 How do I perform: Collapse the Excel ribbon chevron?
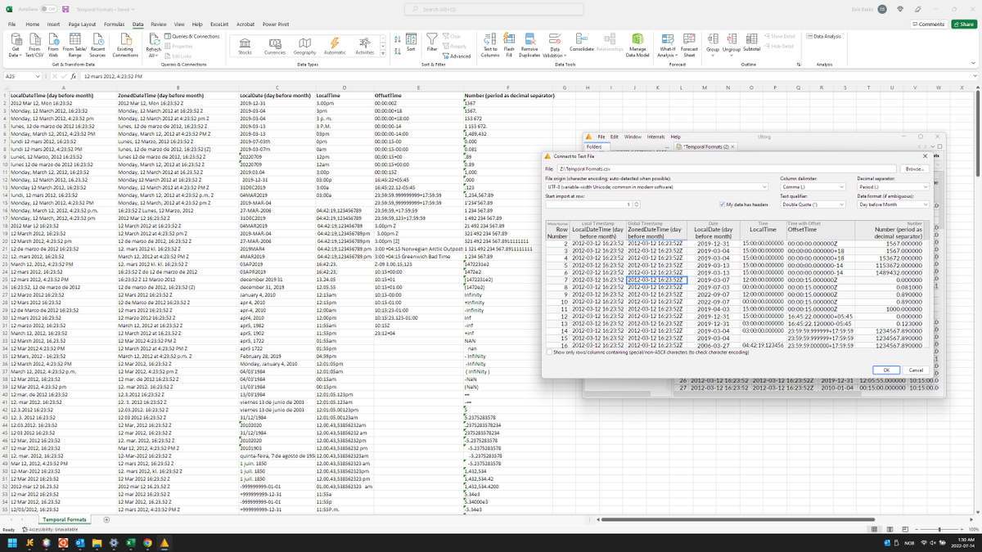975,63
